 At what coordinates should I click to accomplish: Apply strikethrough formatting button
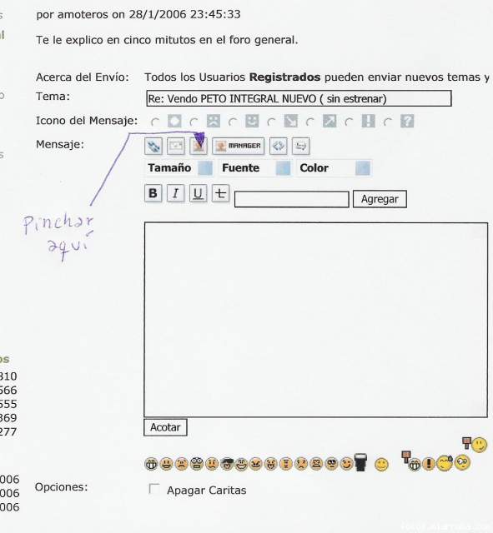tap(220, 193)
